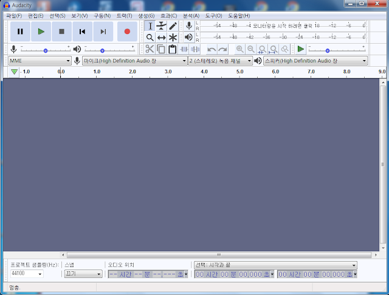
Task: Click the 3.0 mark on timeline ruler
Action: (x=168, y=72)
